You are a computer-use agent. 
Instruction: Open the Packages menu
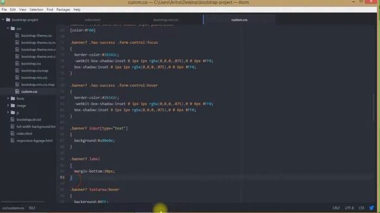coord(63,9)
